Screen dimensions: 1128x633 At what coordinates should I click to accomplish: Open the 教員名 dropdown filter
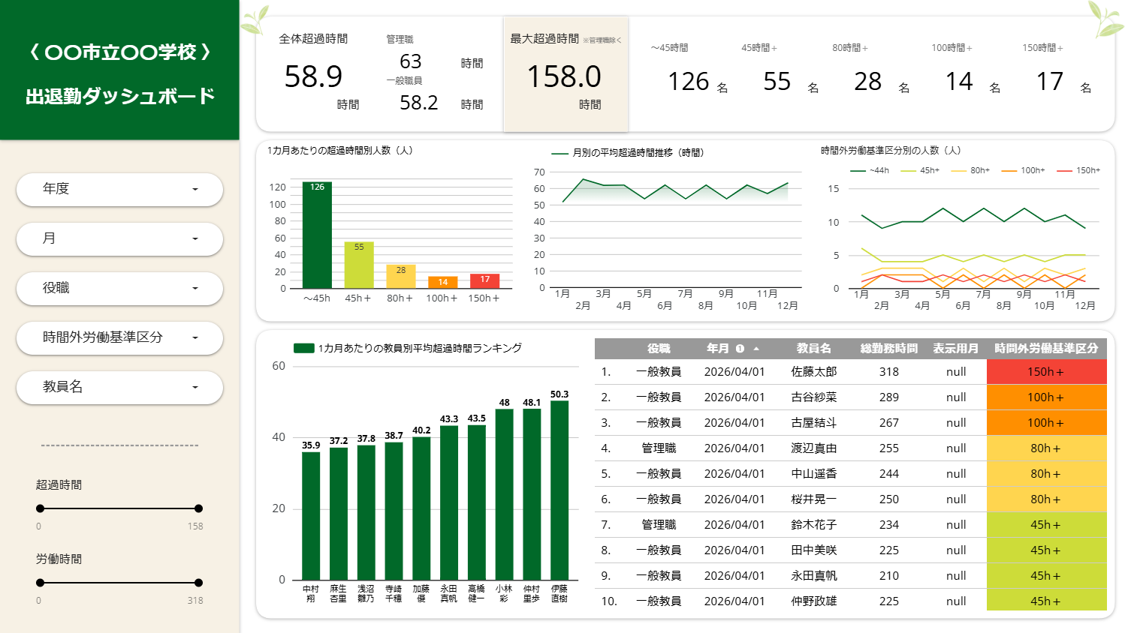(119, 387)
